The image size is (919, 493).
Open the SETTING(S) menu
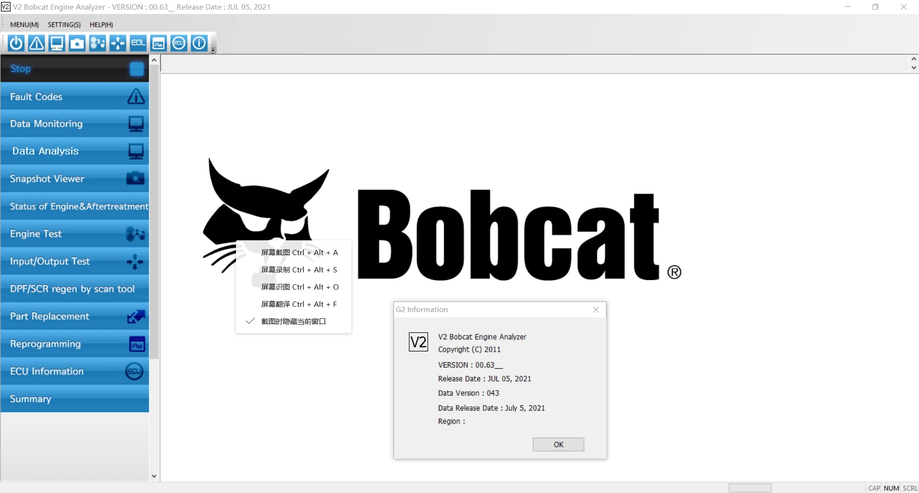(x=64, y=24)
